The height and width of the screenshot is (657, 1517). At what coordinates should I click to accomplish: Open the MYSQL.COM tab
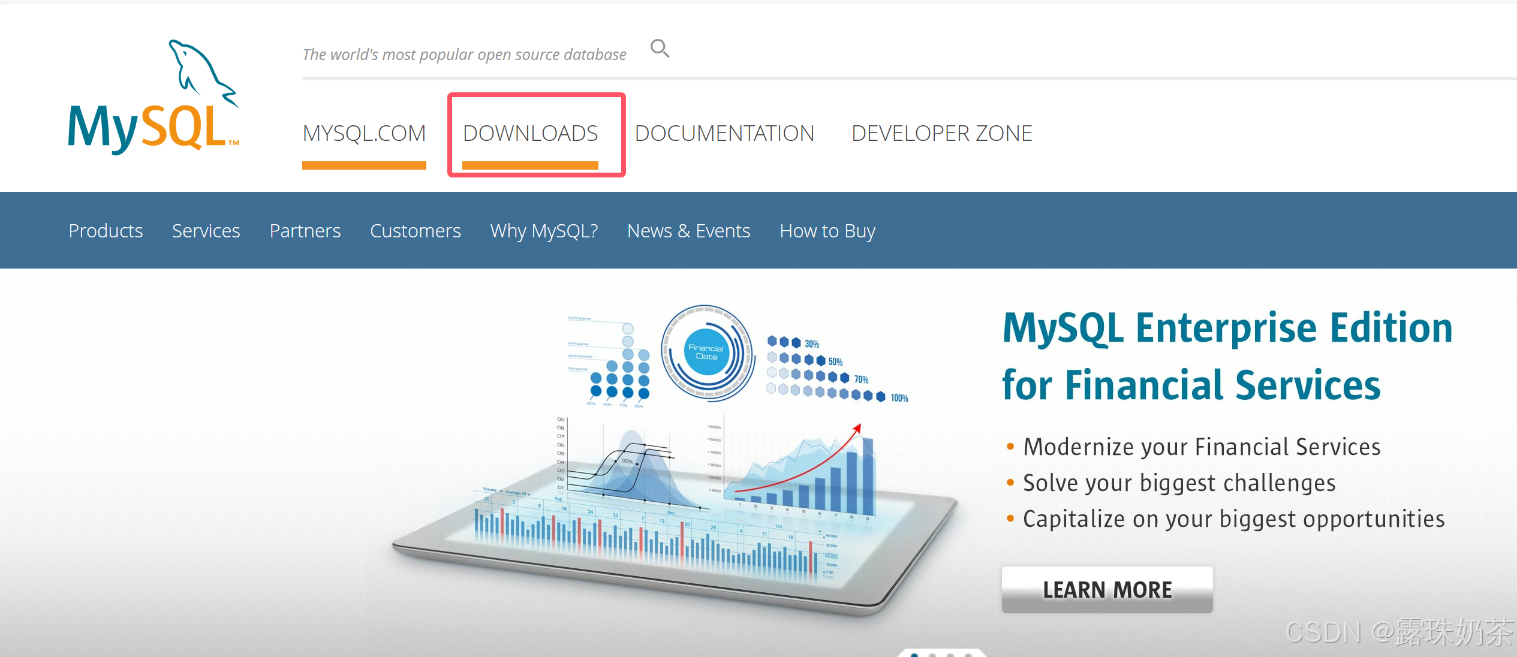click(364, 133)
